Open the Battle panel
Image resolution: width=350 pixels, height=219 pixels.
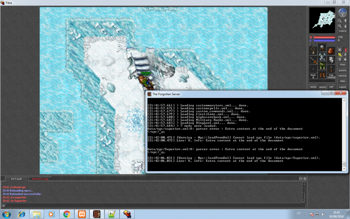point(323,87)
